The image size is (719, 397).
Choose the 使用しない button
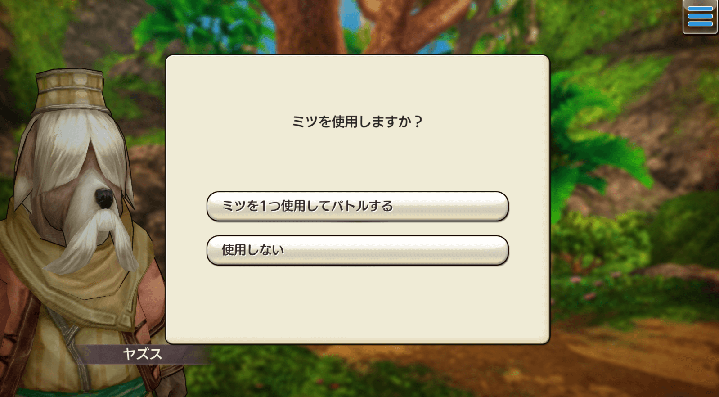[357, 250]
